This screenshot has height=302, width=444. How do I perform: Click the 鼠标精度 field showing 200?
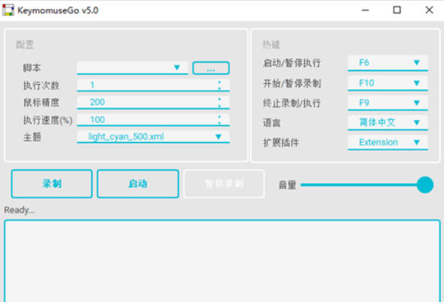coord(153,102)
